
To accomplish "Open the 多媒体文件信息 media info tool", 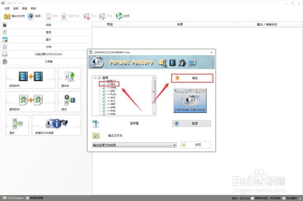I will (x=56, y=125).
